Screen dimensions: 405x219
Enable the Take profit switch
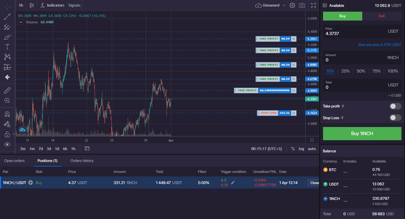[x=395, y=106]
